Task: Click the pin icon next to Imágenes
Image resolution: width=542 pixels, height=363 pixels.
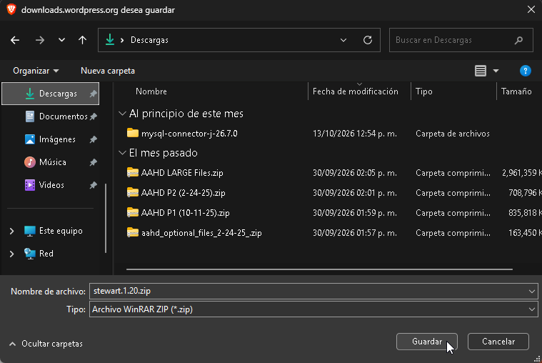Action: [x=93, y=139]
